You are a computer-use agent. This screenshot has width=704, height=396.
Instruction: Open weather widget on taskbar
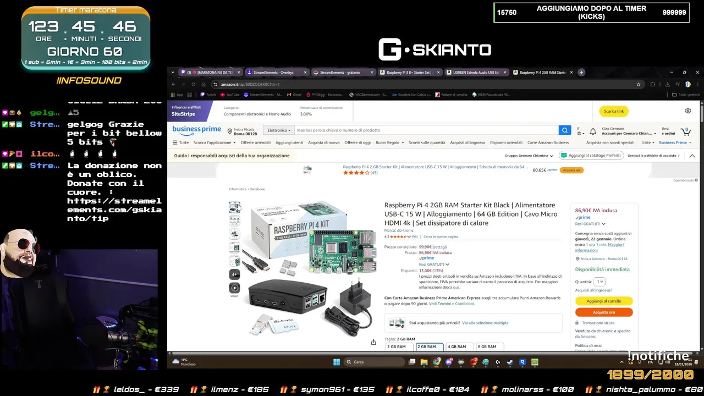[184, 362]
